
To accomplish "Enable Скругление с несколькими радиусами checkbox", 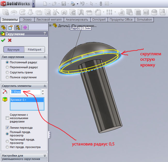I will pos(7,118).
